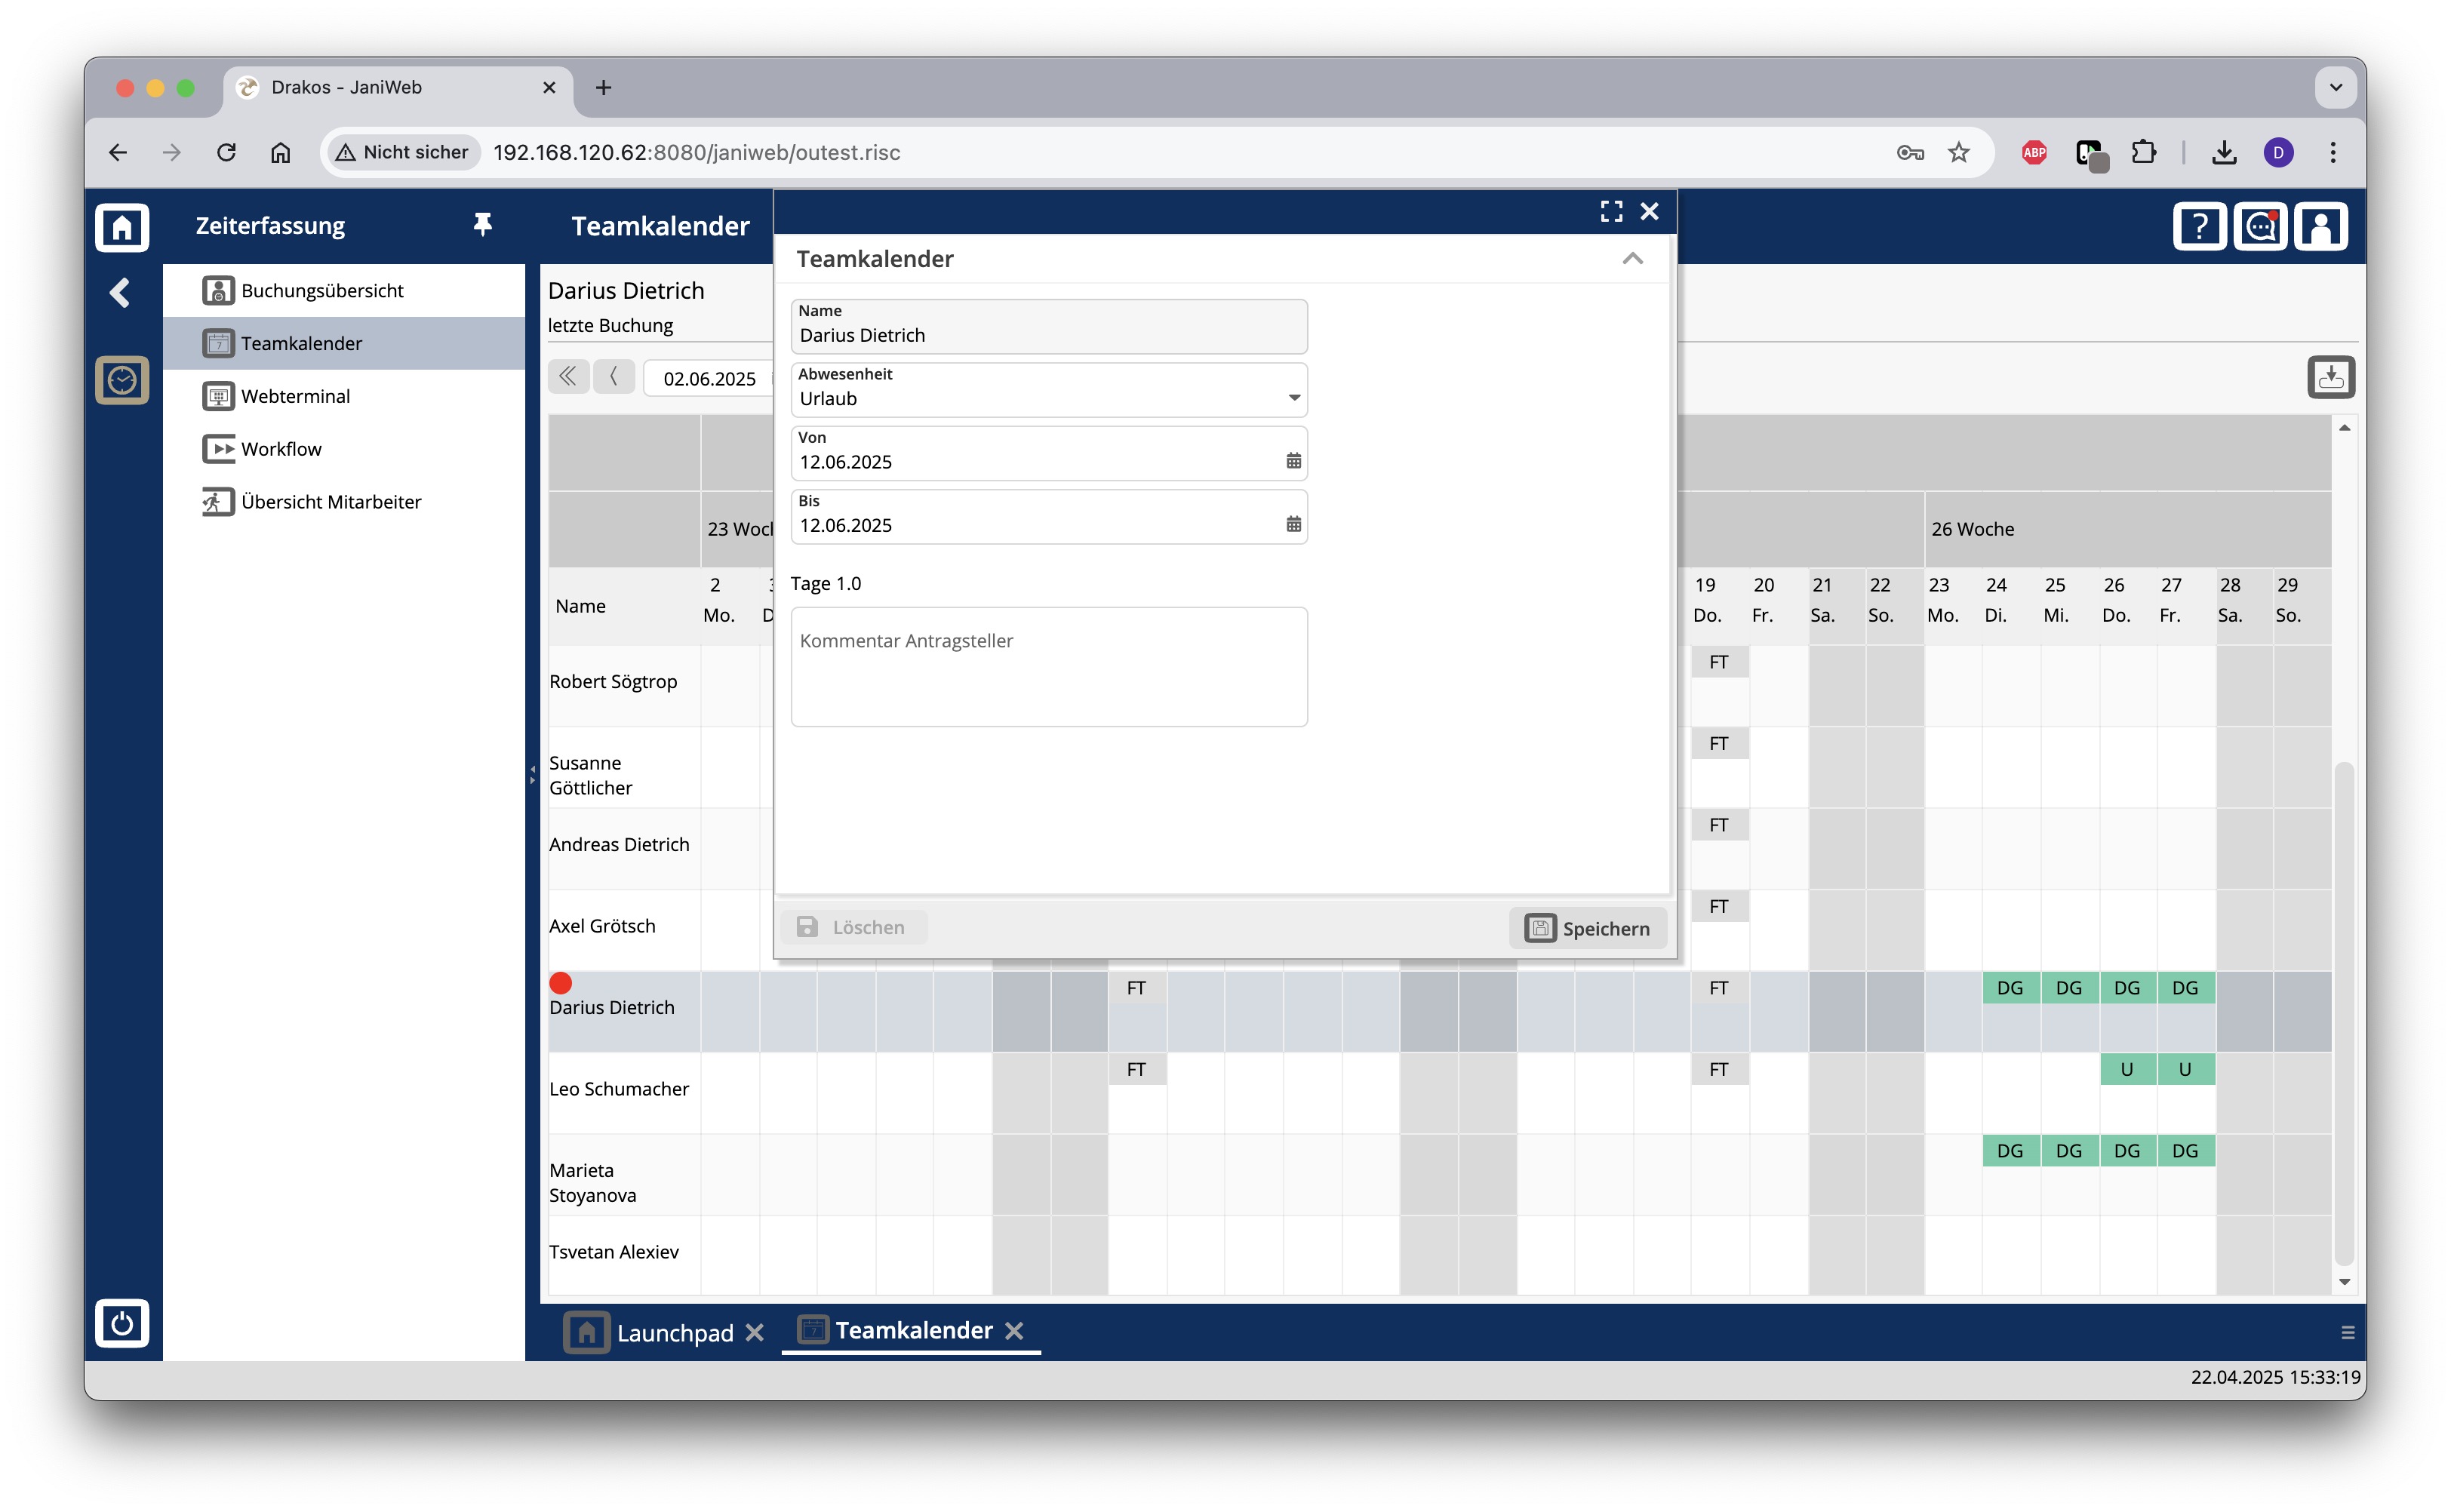The height and width of the screenshot is (1512, 2451).
Task: Open the help question mark icon
Action: (x=2199, y=227)
